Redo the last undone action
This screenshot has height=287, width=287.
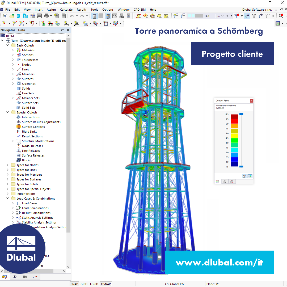click(82, 16)
